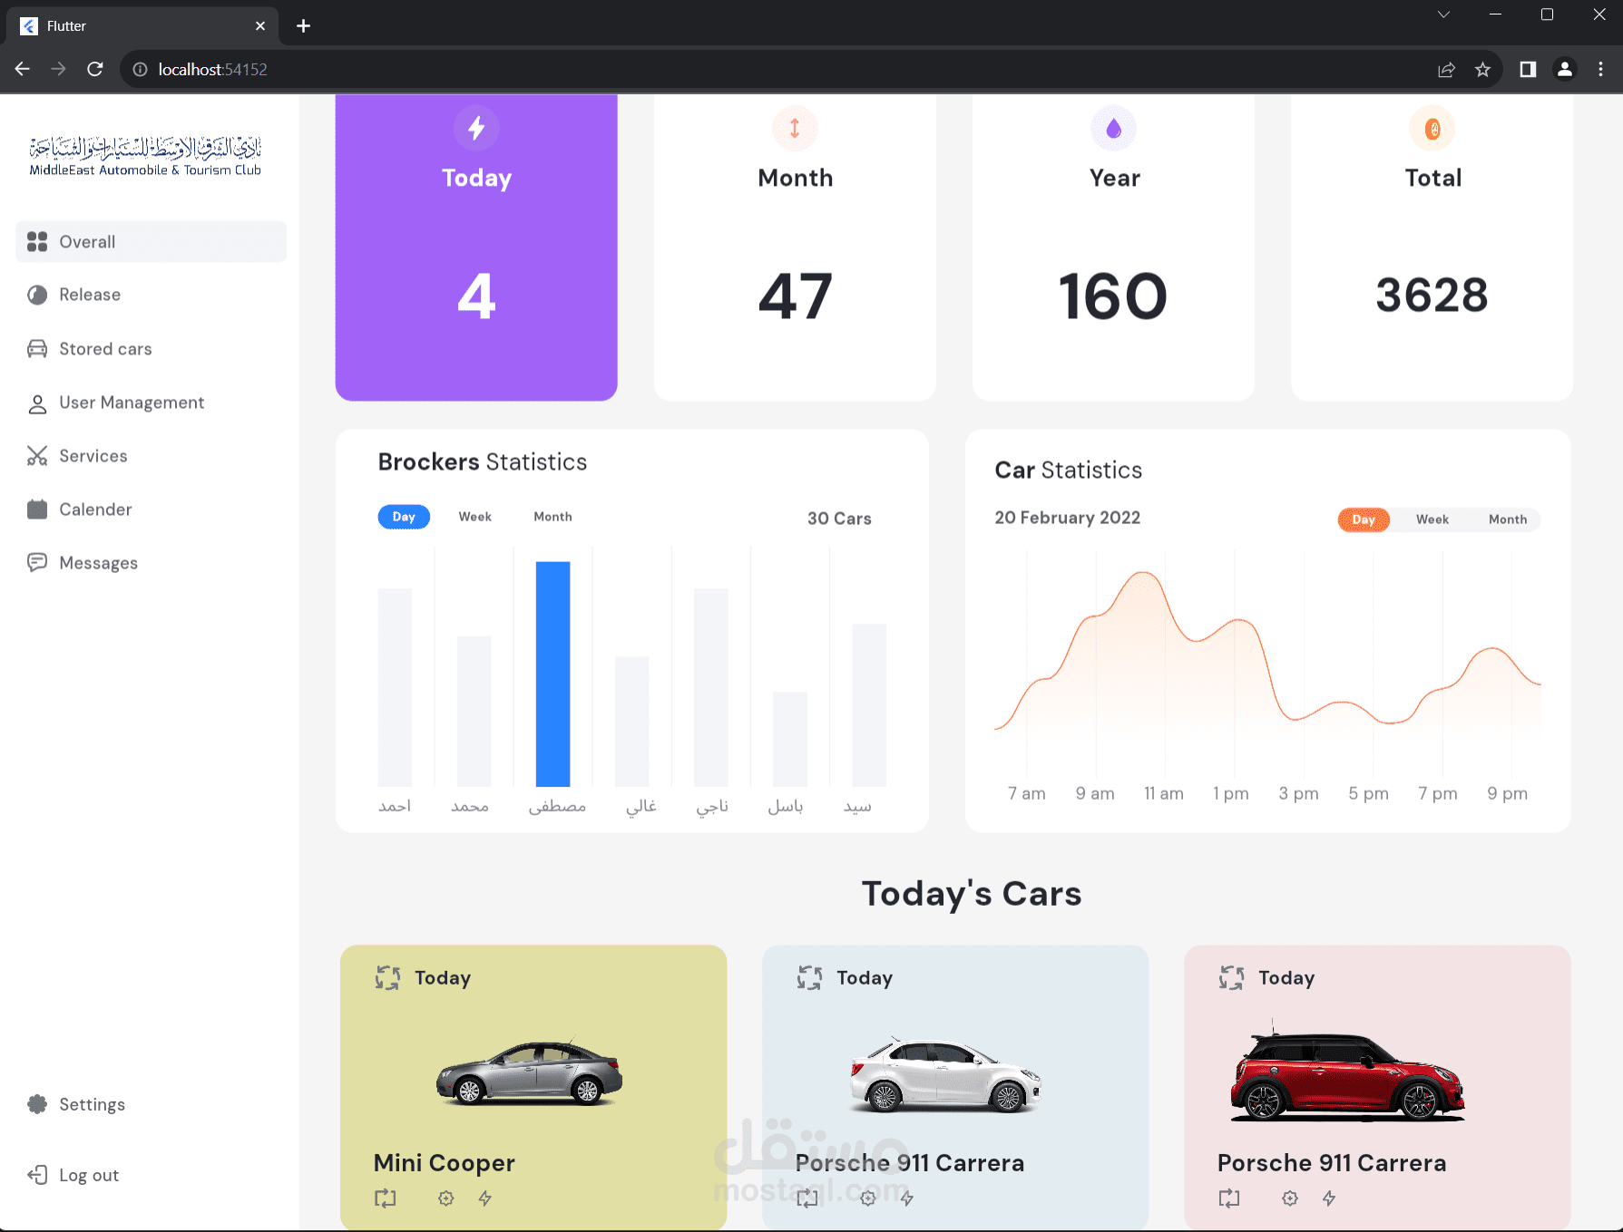This screenshot has width=1623, height=1232.
Task: Open the User Management menu item
Action: coord(132,403)
